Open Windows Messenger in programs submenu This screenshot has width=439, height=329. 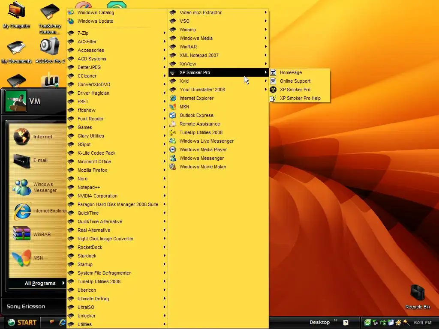(x=218, y=158)
